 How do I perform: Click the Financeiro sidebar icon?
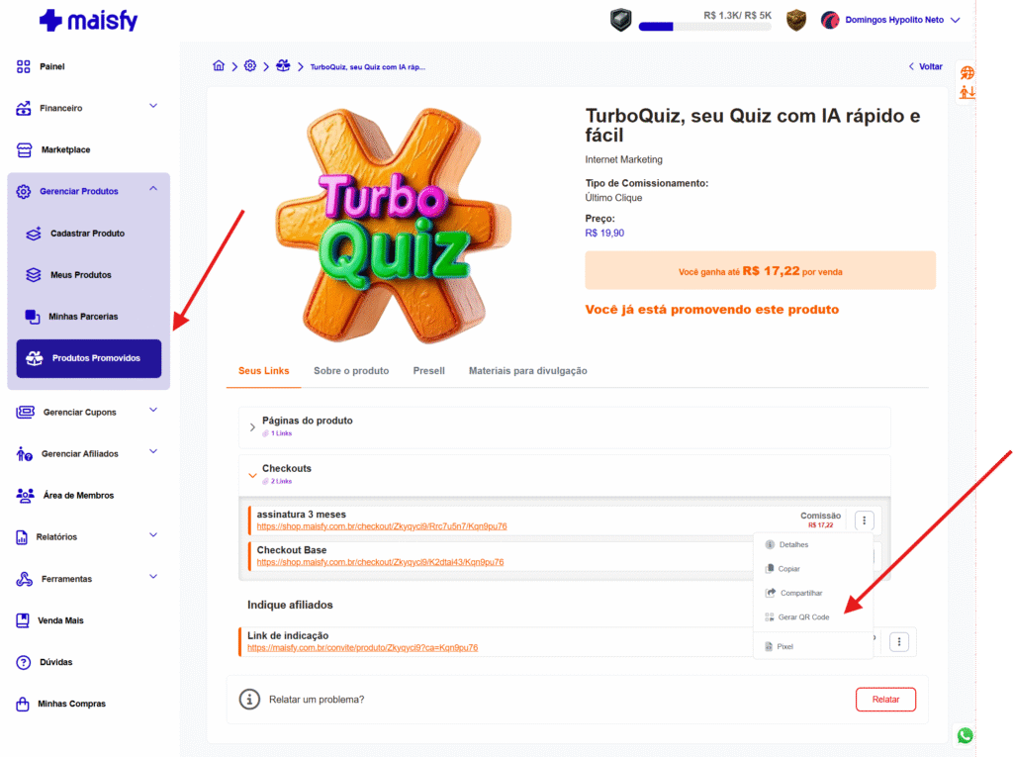24,108
